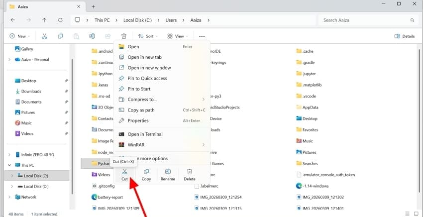Click Local Disk (C:) in the address breadcrumb
The height and width of the screenshot is (217, 423).
[137, 20]
